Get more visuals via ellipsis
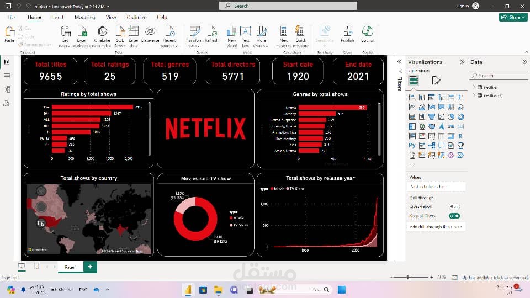Image resolution: width=530 pixels, height=298 pixels. [x=412, y=164]
